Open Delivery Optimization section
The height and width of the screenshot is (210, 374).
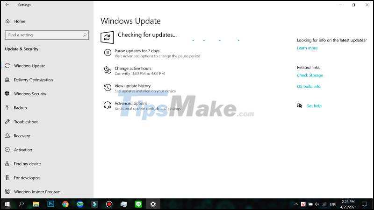coord(33,80)
